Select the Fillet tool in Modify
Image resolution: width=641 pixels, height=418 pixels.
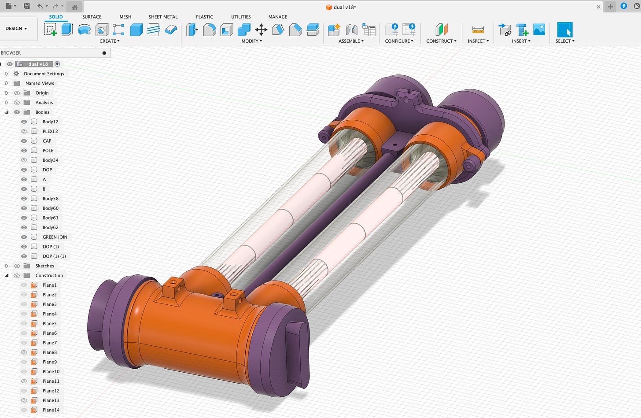(209, 30)
